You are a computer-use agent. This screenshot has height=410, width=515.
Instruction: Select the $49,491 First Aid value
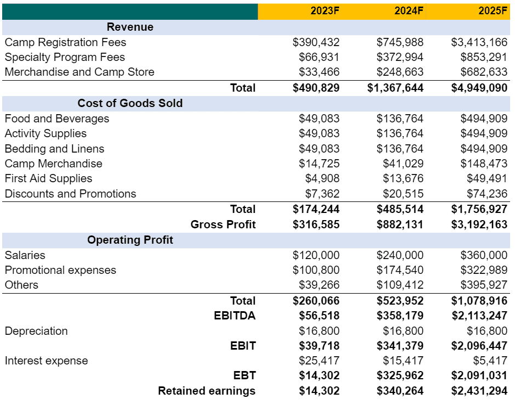pos(487,178)
